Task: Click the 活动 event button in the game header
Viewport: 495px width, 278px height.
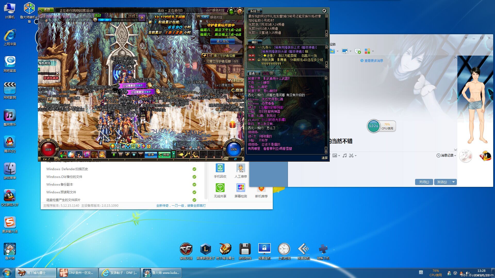Action: coord(46,10)
